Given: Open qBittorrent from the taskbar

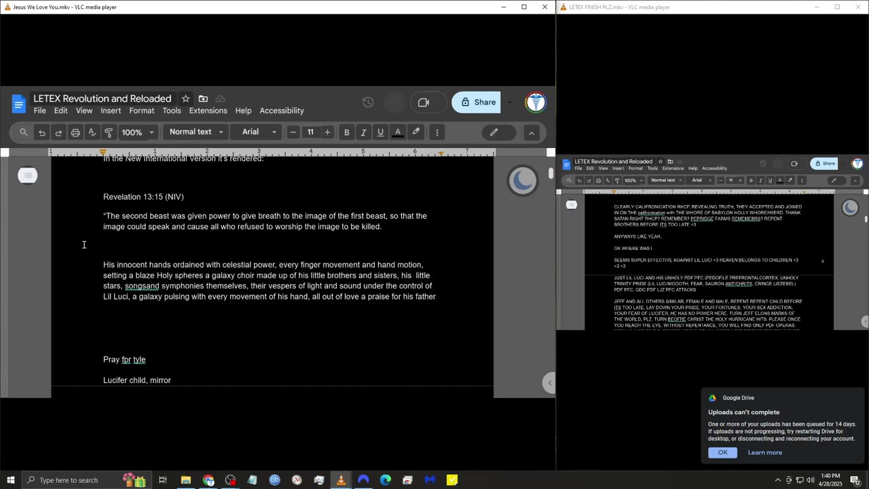Looking at the screenshot, I should 274,480.
